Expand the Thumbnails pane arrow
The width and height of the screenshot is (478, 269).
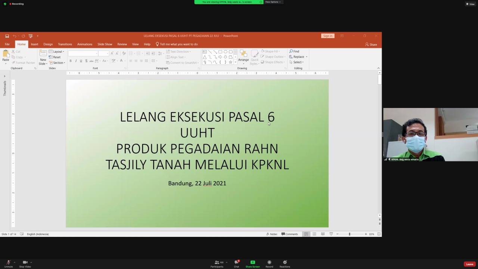point(4,76)
